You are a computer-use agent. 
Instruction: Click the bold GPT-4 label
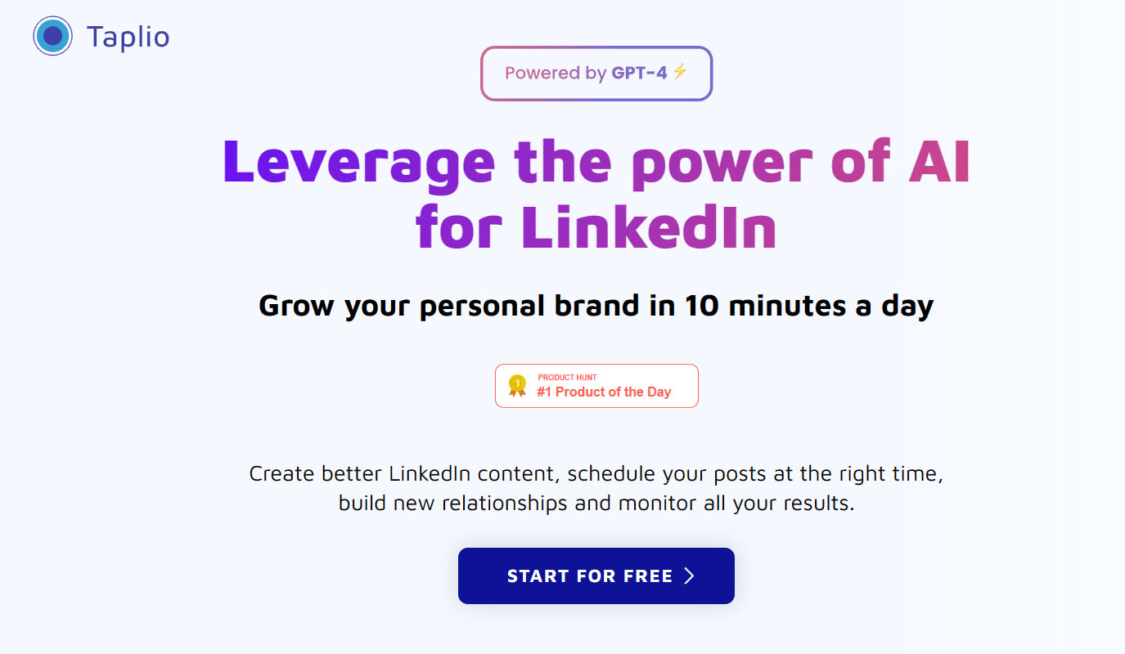639,73
